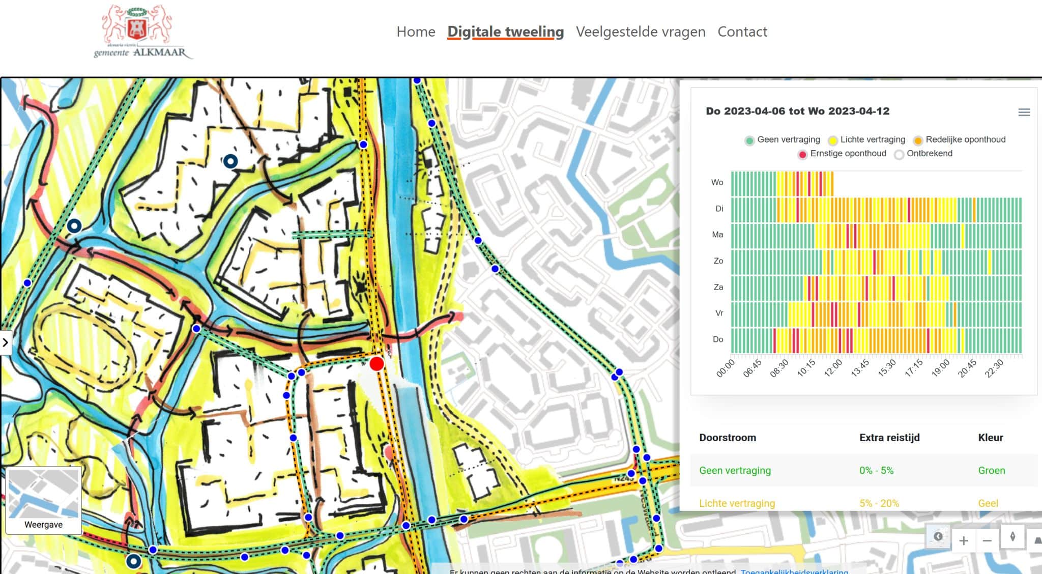
Task: Select the large red marker on the map
Action: coord(377,364)
